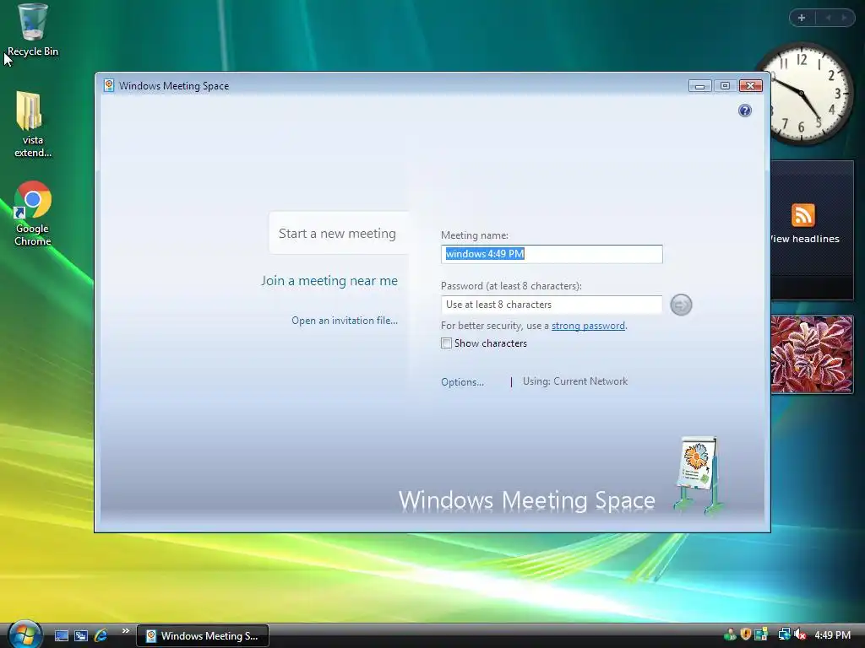865x648 pixels.
Task: Click the people near me tray icon
Action: pyautogui.click(x=730, y=634)
